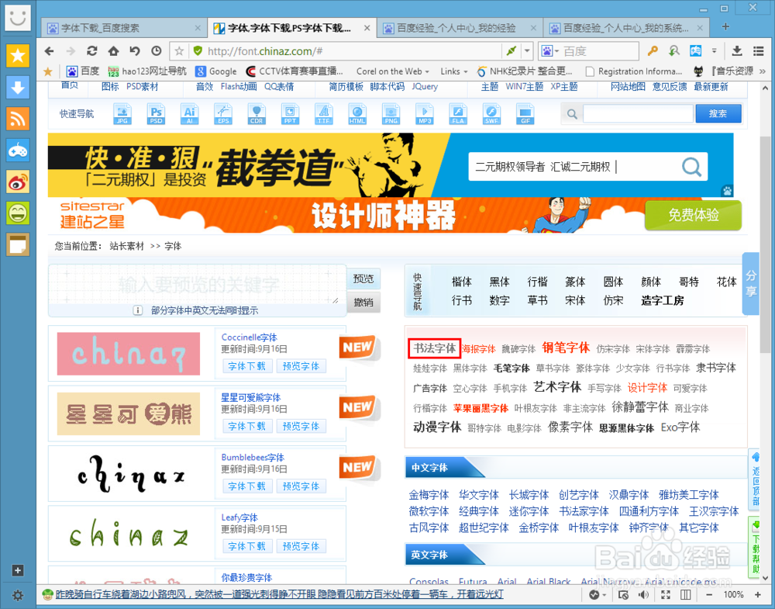Open the JQuery nav menu item
The width and height of the screenshot is (775, 609).
click(425, 87)
